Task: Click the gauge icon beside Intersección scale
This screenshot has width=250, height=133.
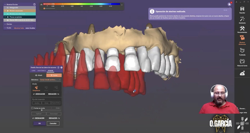Action: click(41, 5)
